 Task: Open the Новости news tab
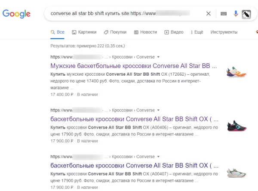click(145, 32)
